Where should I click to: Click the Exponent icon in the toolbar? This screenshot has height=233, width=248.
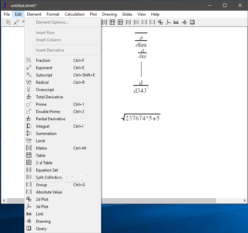(16, 22)
